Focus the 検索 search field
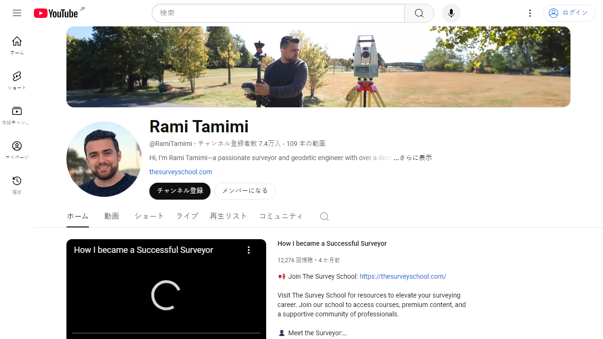The width and height of the screenshot is (603, 339). [278, 13]
